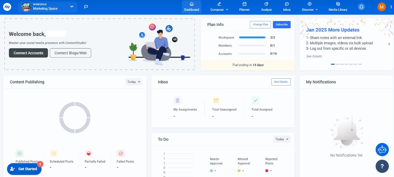Select the second carousel pagination dot

pyautogui.click(x=337, y=64)
